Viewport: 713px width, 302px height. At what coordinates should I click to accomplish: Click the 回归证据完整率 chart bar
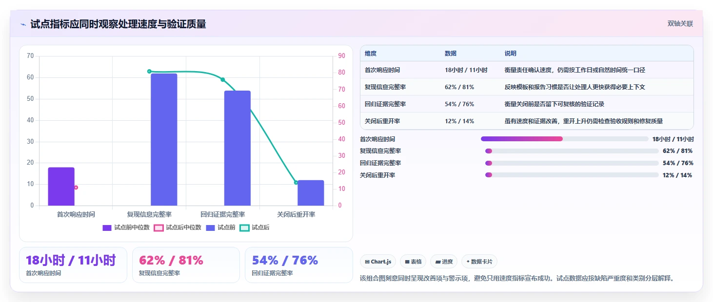pyautogui.click(x=238, y=148)
